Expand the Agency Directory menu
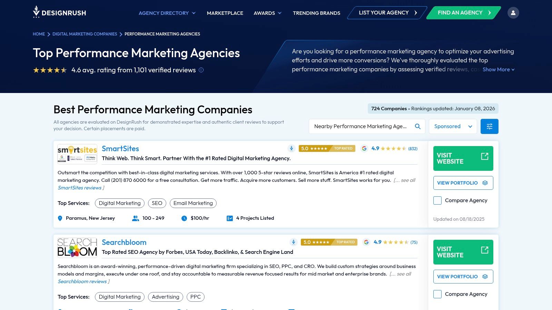552x310 pixels. [x=167, y=13]
